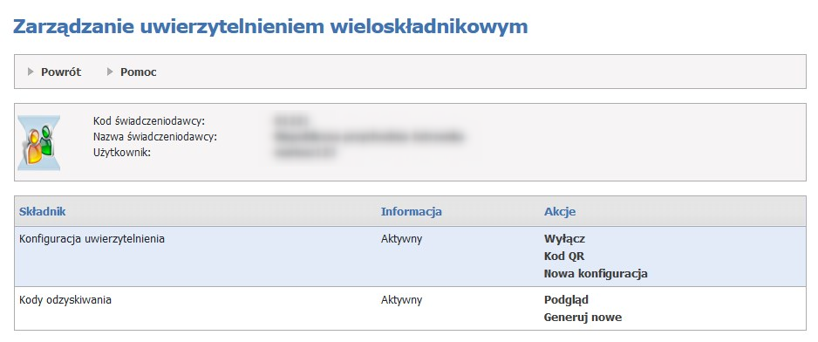The width and height of the screenshot is (818, 342).
Task: Click Aktywny status of Kody odzyskiwania
Action: click(401, 300)
